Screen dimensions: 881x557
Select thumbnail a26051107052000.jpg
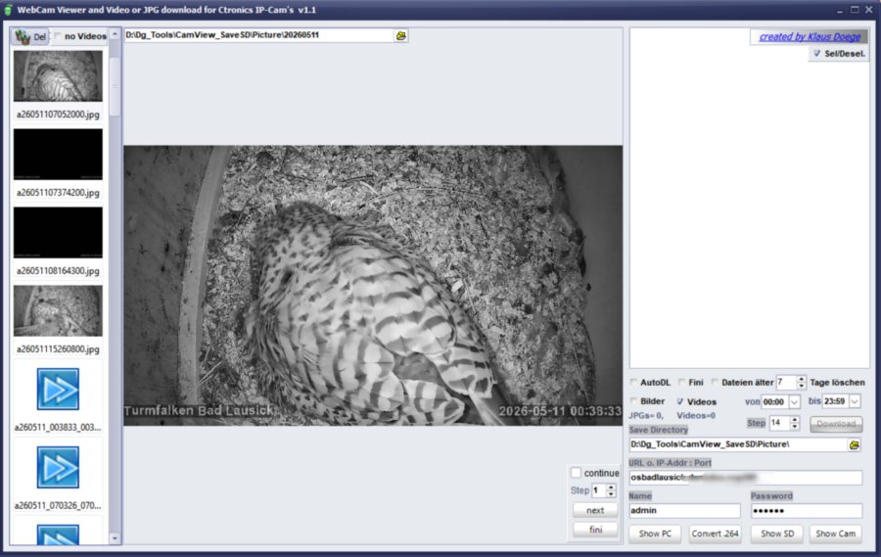pos(58,76)
